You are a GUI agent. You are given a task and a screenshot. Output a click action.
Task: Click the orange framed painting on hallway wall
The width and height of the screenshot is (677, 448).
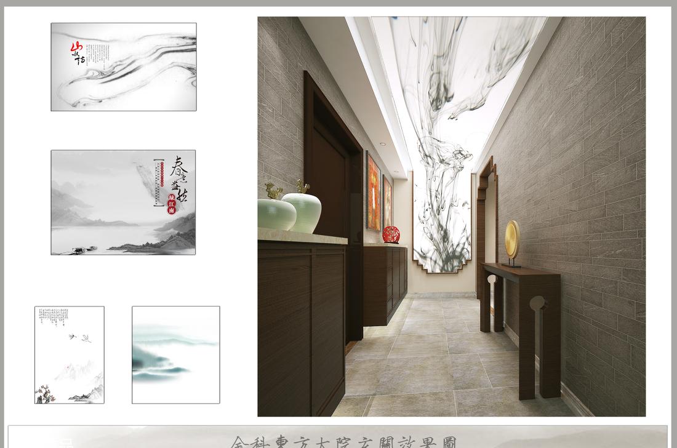pos(373,192)
